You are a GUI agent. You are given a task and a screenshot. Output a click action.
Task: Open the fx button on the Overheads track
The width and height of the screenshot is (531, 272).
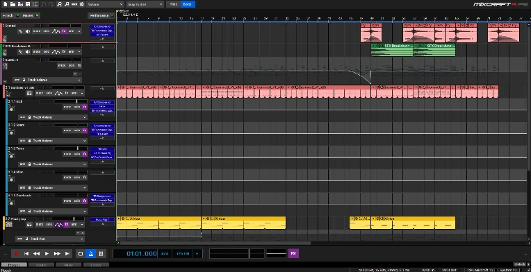(x=85, y=201)
